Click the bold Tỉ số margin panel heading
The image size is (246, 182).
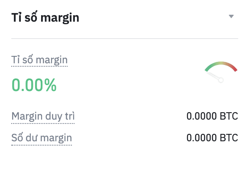pos(45,17)
